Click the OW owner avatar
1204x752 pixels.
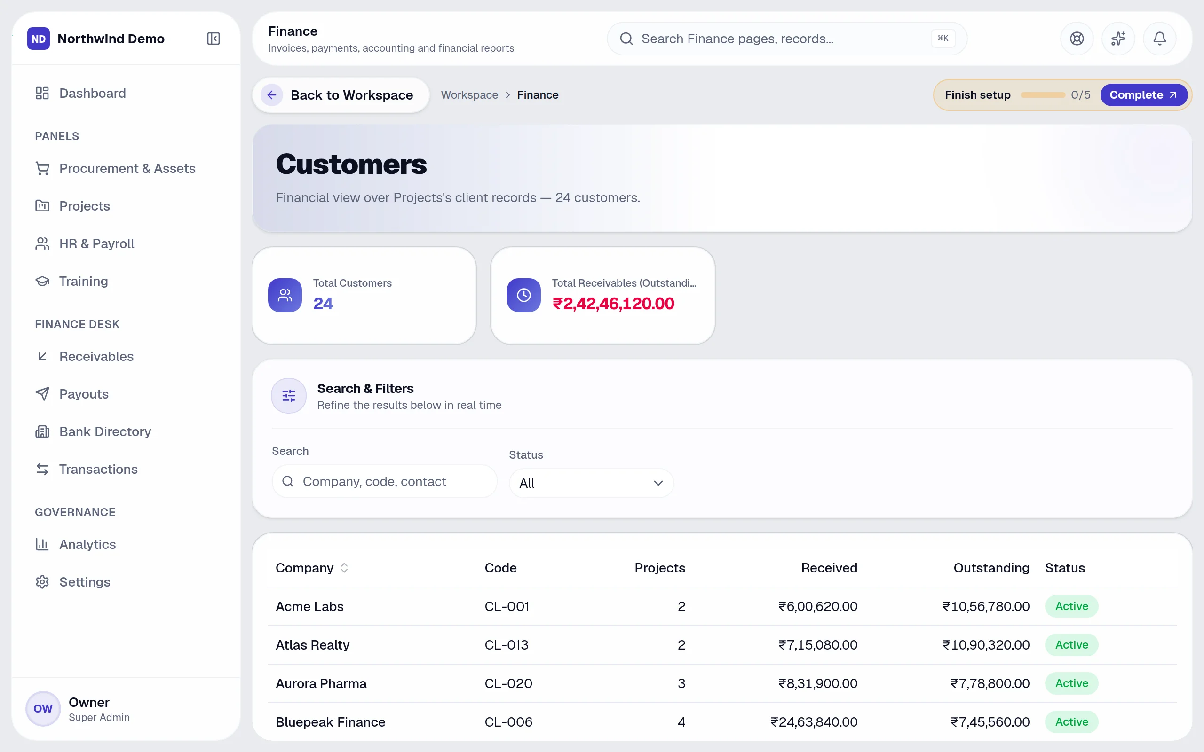coord(43,708)
